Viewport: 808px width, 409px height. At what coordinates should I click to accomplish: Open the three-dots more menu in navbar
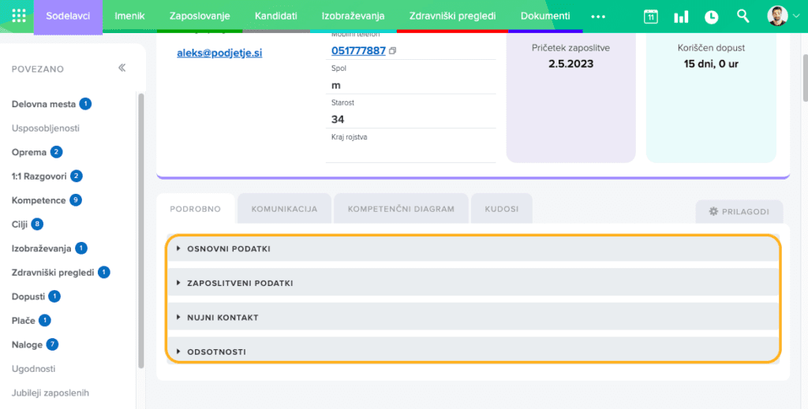[599, 17]
